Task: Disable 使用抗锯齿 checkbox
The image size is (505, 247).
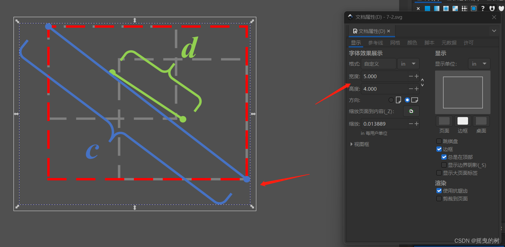Action: [439, 191]
